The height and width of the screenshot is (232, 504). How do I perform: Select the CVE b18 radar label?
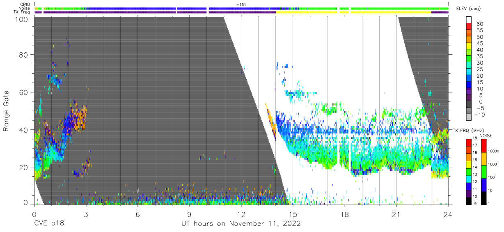click(x=49, y=223)
